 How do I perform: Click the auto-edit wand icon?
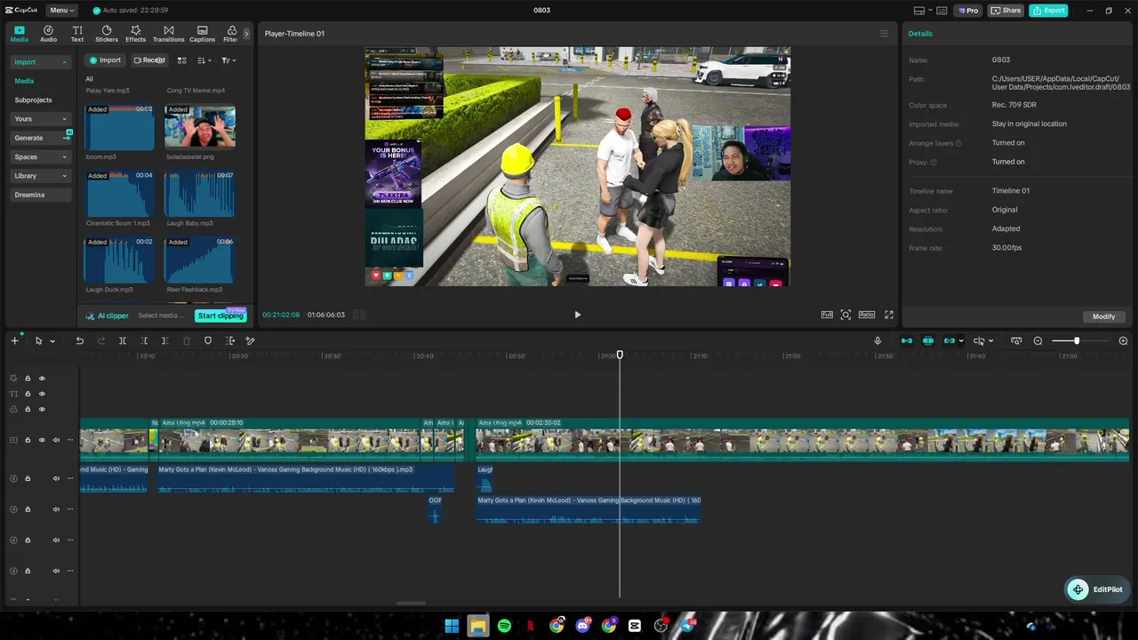click(x=251, y=341)
